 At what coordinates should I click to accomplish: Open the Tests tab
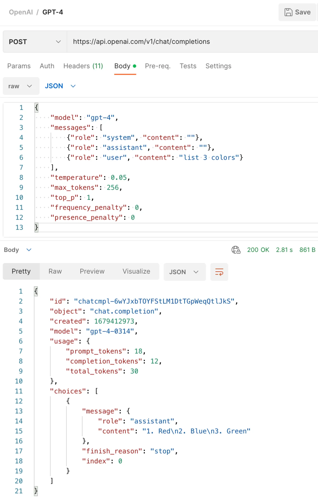click(188, 66)
